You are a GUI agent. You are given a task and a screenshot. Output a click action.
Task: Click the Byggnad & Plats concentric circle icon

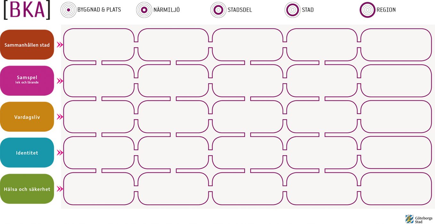(x=68, y=10)
